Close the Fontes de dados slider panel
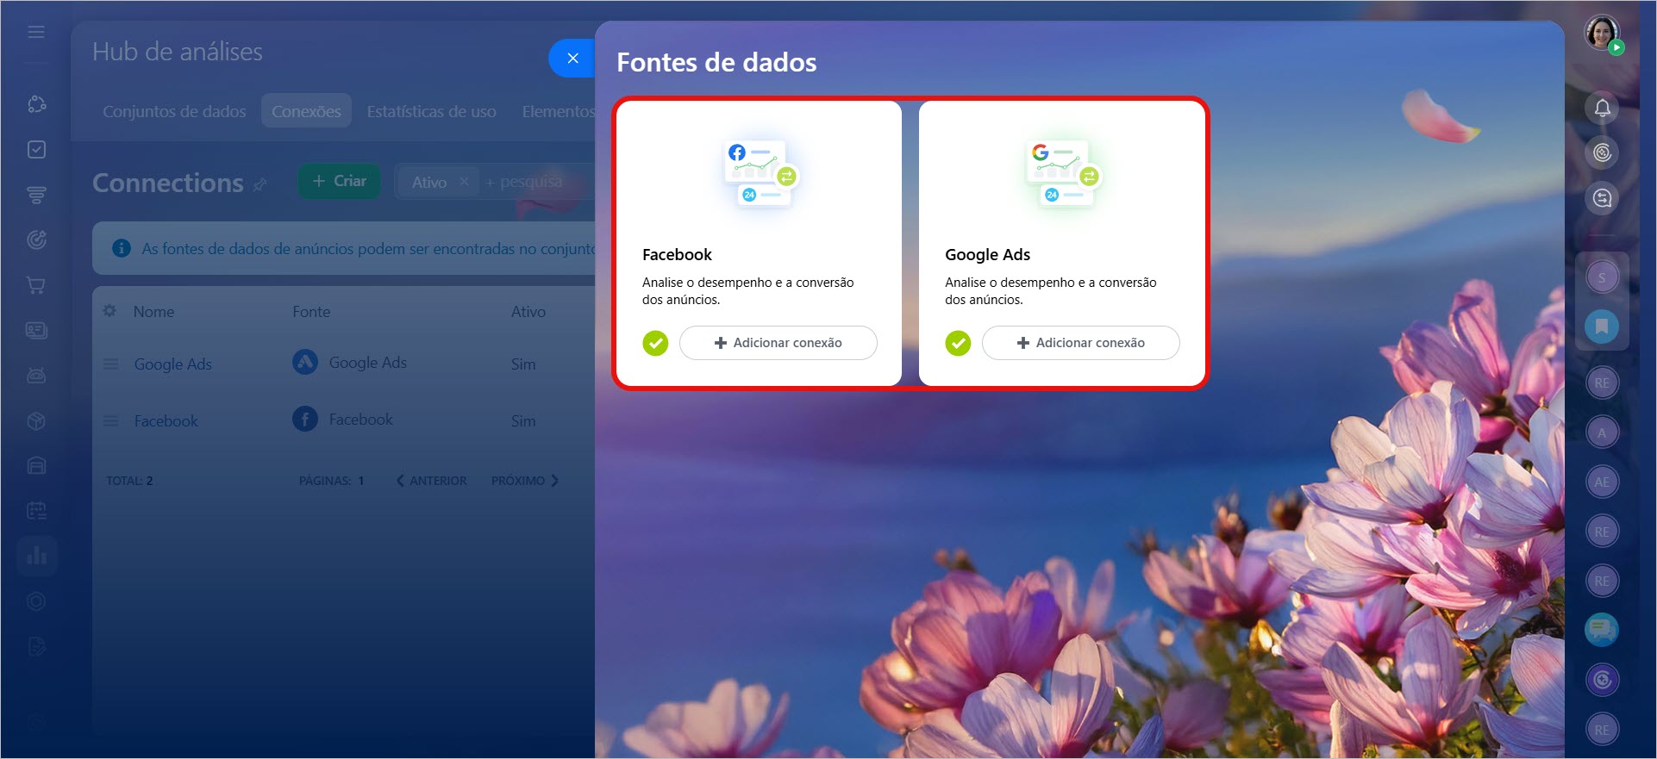1657x759 pixels. (x=572, y=59)
